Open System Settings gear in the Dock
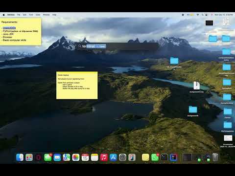The width and height of the screenshot is (235, 176). coord(122,157)
